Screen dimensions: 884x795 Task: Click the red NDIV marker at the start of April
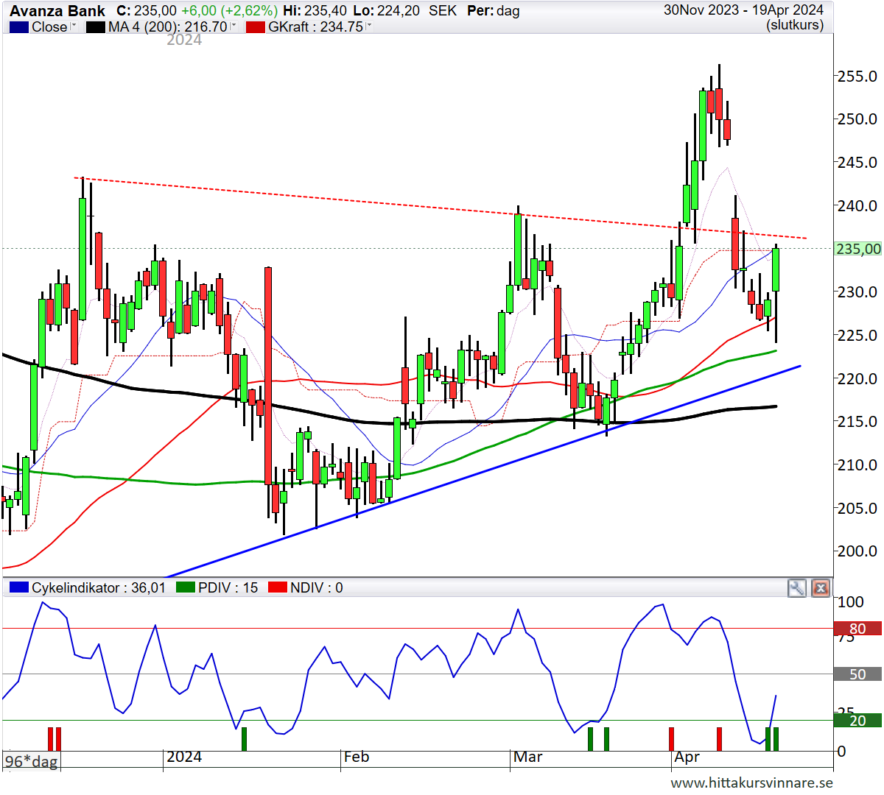(671, 739)
